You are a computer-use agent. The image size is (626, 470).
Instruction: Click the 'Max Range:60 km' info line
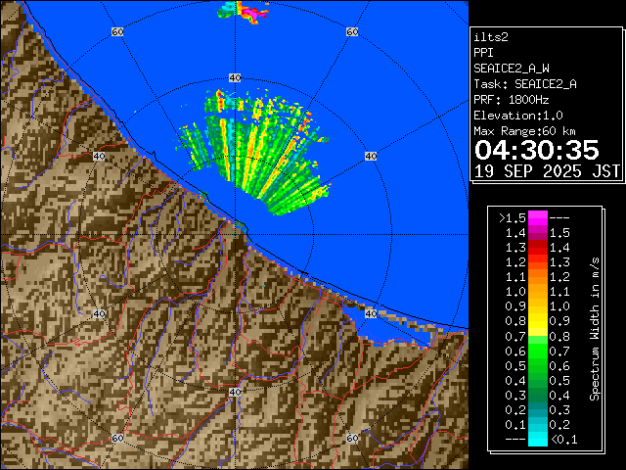(523, 131)
